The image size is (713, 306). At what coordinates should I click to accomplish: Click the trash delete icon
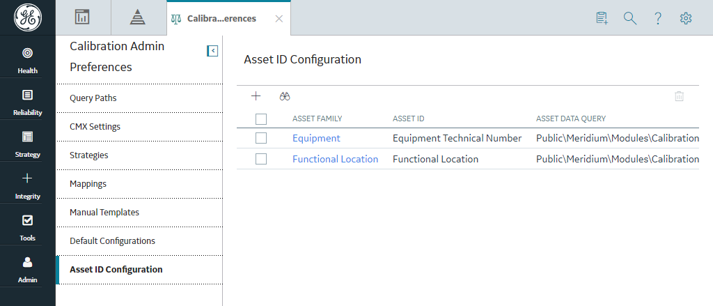pos(679,96)
